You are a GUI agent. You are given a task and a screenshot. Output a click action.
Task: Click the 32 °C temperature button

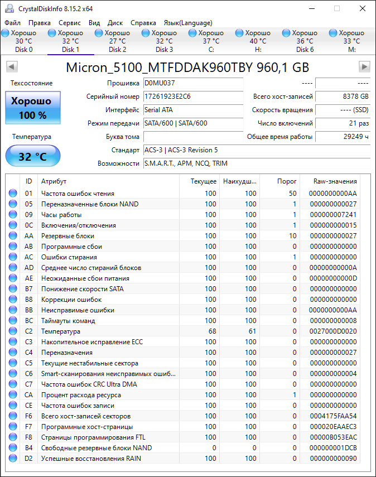point(33,156)
